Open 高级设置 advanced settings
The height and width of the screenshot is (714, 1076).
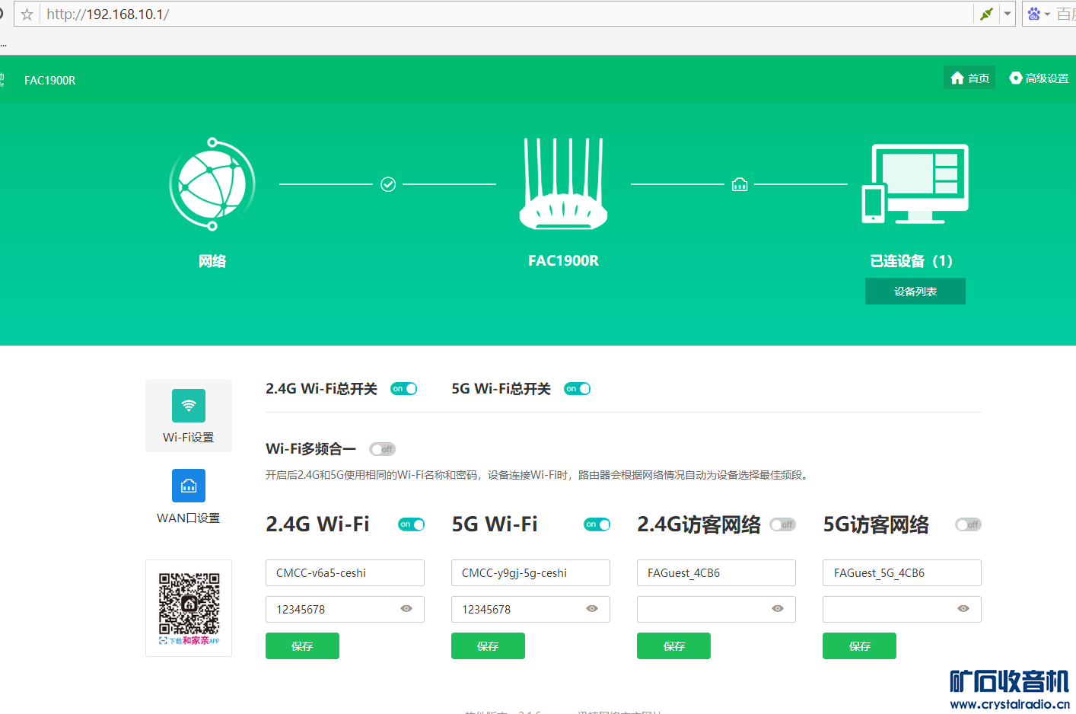pos(1039,78)
